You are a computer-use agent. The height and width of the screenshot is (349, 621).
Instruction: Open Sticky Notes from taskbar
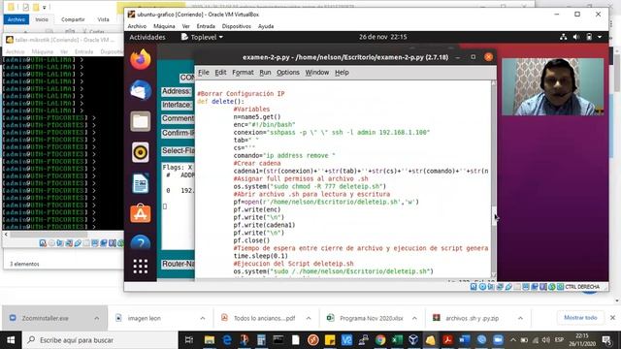pos(330,340)
